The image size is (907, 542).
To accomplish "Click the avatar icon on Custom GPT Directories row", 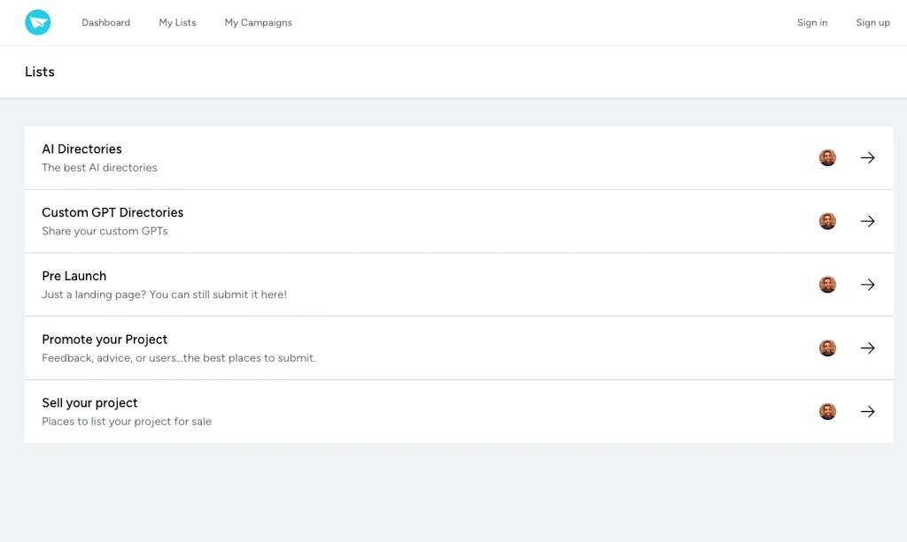I will [x=826, y=220].
